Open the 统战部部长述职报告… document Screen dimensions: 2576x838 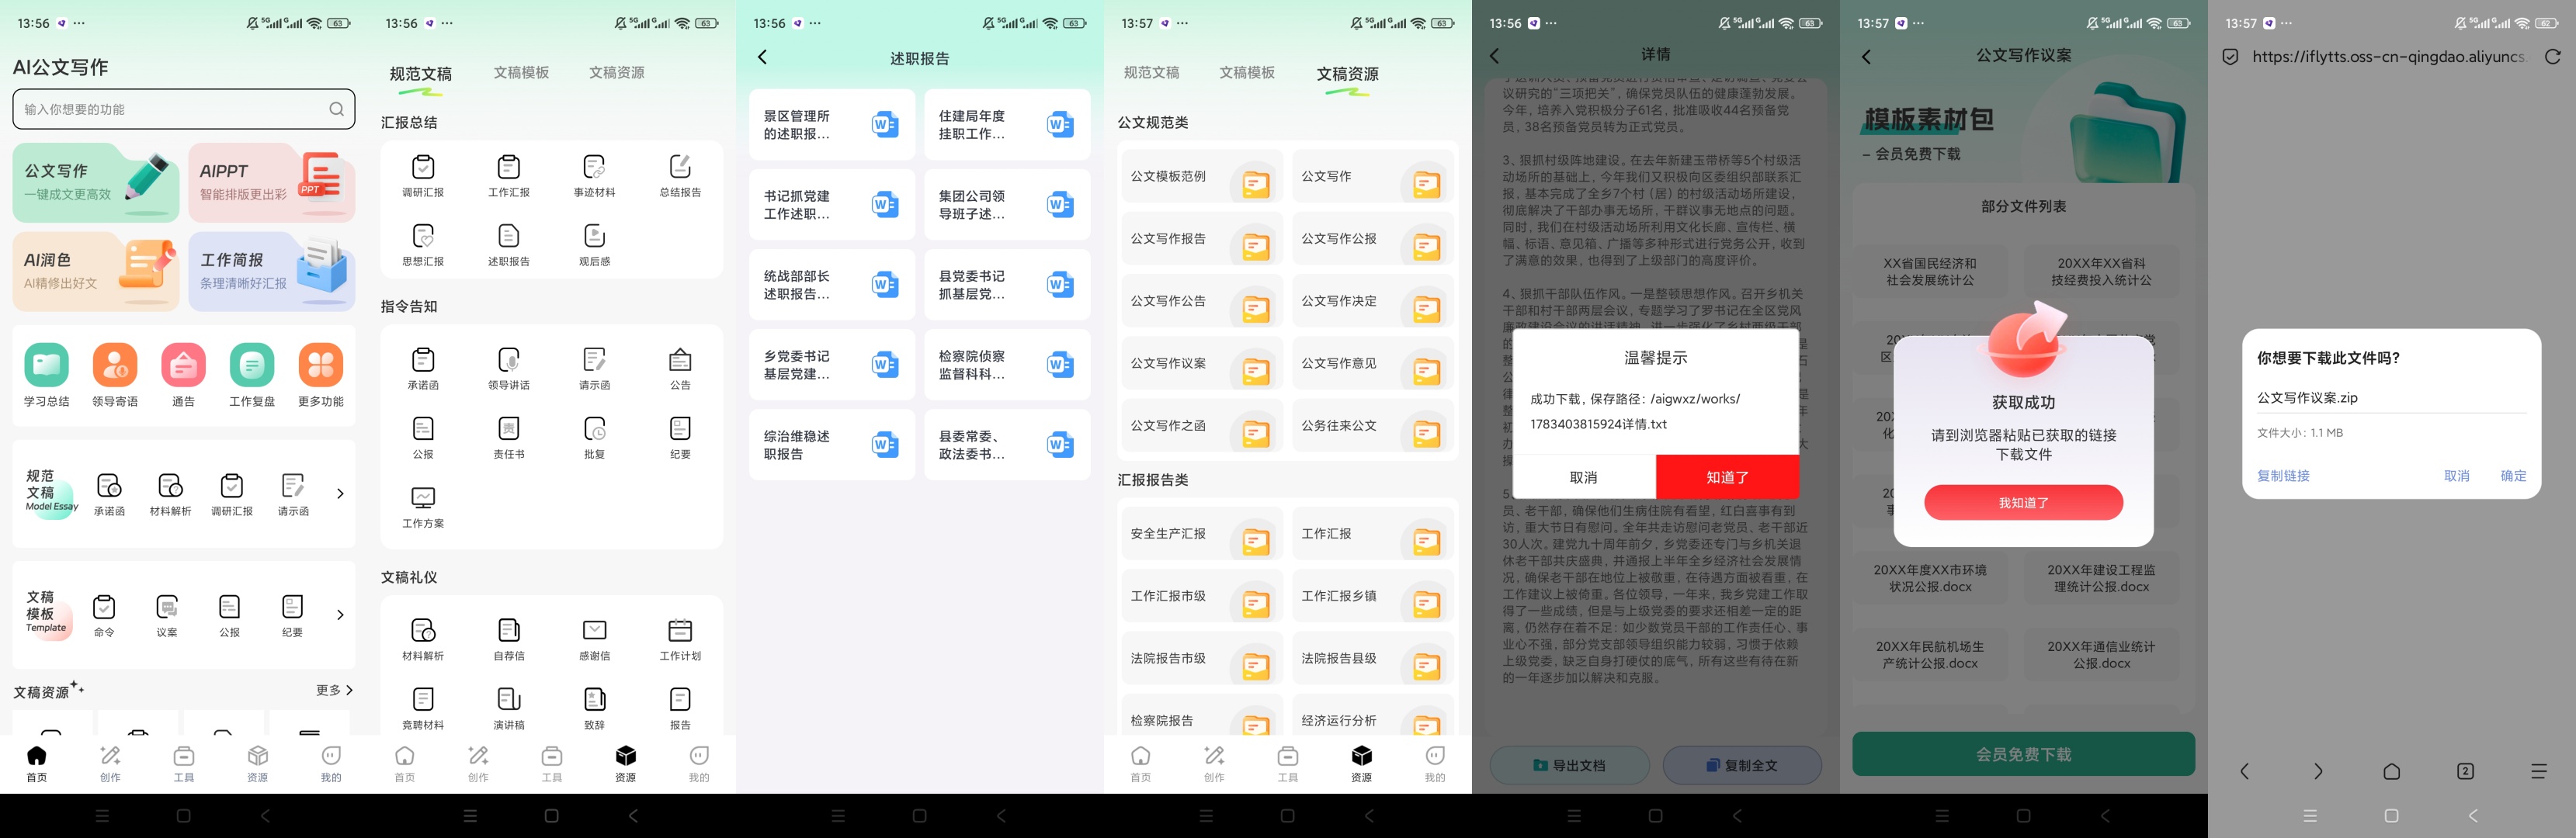tap(832, 285)
